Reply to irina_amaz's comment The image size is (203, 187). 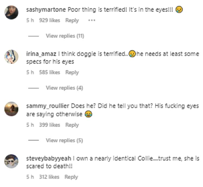72,72
